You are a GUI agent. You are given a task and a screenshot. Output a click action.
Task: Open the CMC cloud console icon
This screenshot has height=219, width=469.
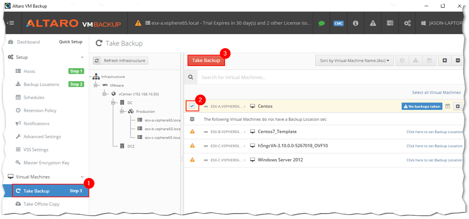click(x=338, y=23)
